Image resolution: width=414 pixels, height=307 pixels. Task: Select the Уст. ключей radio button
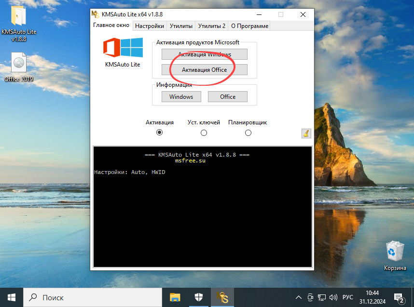pyautogui.click(x=204, y=132)
